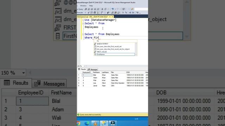Image resolution: width=225 pixels, height=126 pixels.
Task: Open the 150 % editor zoom dropdown
Action: (84, 66)
